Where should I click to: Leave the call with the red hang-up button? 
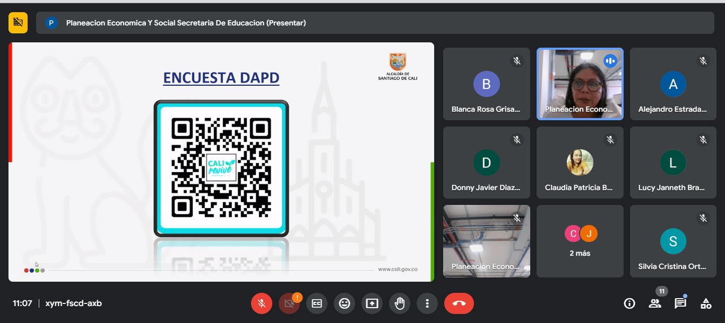(x=459, y=303)
